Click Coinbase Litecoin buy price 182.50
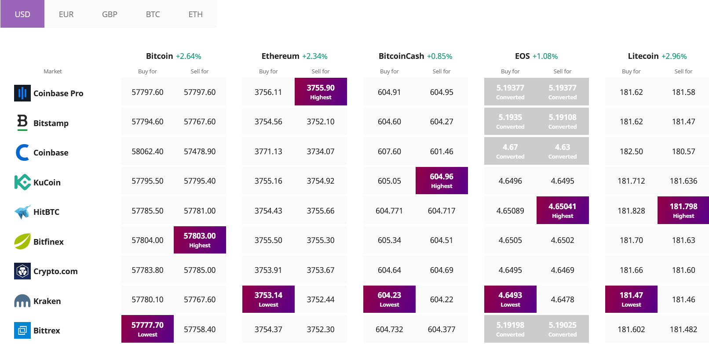Image resolution: width=709 pixels, height=344 pixels. [x=631, y=151]
